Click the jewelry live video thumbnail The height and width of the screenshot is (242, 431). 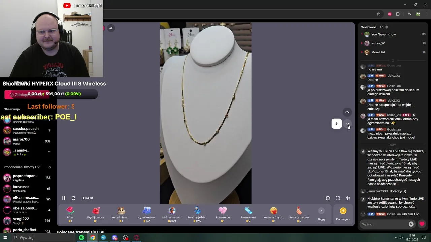pyautogui.click(x=205, y=113)
